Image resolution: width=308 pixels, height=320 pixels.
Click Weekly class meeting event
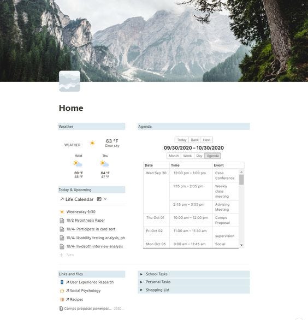(222, 191)
